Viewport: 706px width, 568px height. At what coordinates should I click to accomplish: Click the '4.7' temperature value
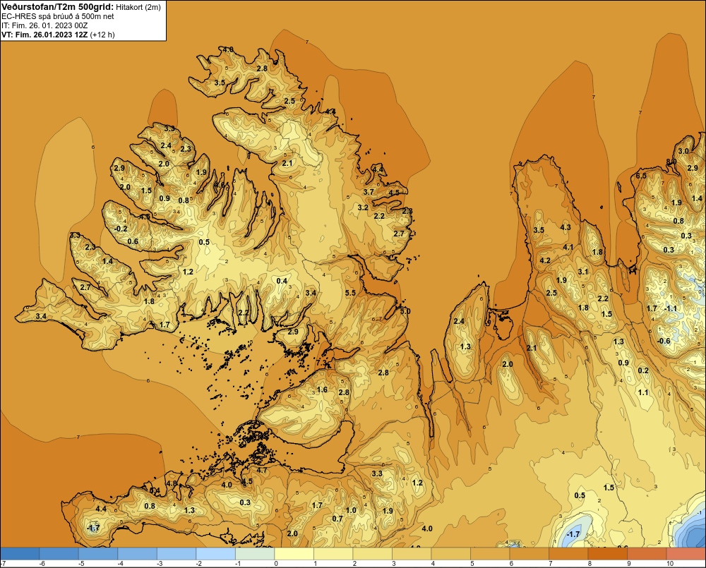point(262,470)
